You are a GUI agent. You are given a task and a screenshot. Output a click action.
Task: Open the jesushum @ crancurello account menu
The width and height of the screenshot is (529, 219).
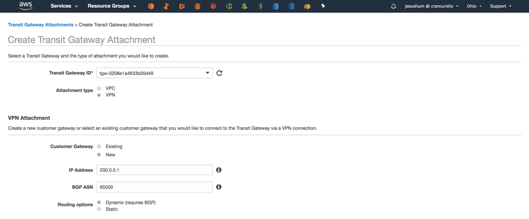tap(431, 6)
